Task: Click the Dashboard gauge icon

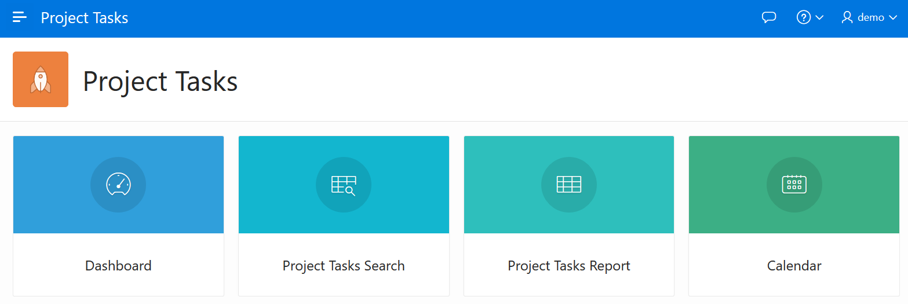Action: [x=118, y=185]
